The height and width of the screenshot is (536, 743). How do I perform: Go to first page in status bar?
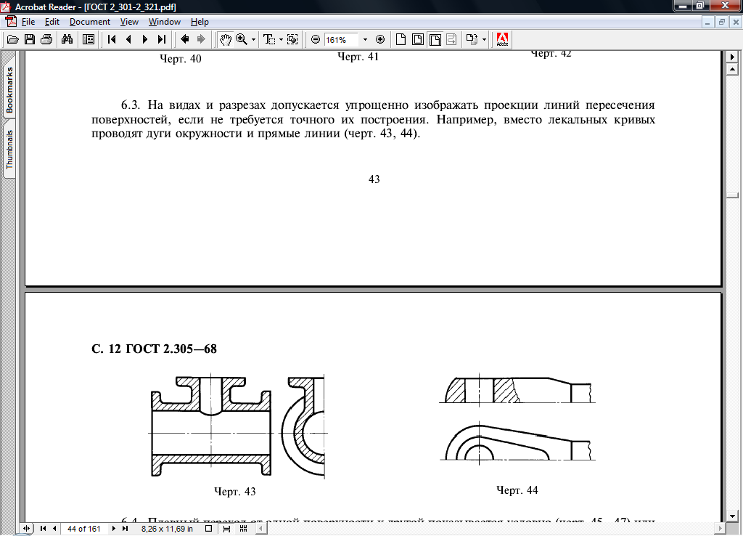point(43,529)
